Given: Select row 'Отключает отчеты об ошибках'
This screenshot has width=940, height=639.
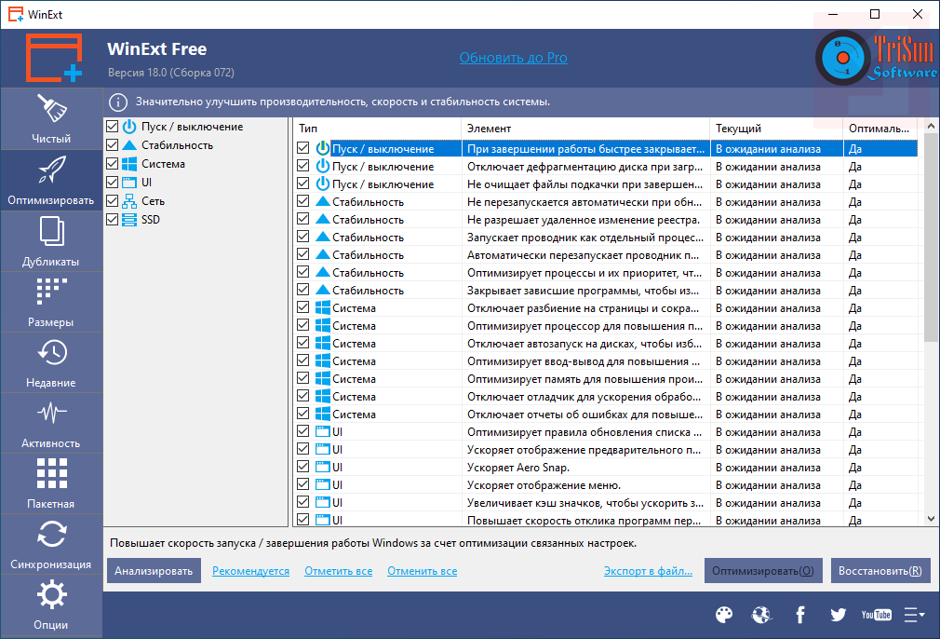Looking at the screenshot, I should click(606, 414).
